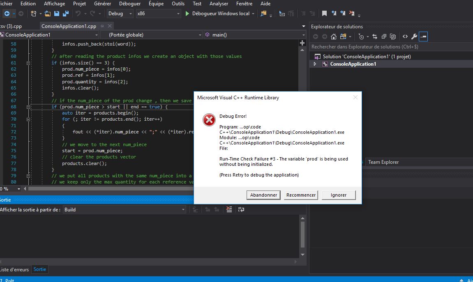473x282 pixels.
Task: Close the ConsoleApplication1.cpp tab
Action: point(110,26)
